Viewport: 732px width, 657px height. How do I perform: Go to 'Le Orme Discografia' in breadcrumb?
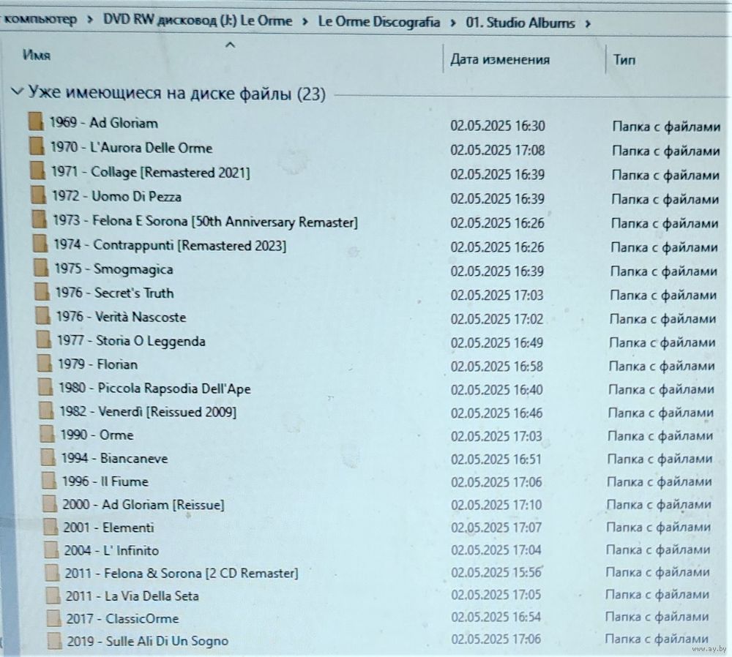pyautogui.click(x=379, y=22)
